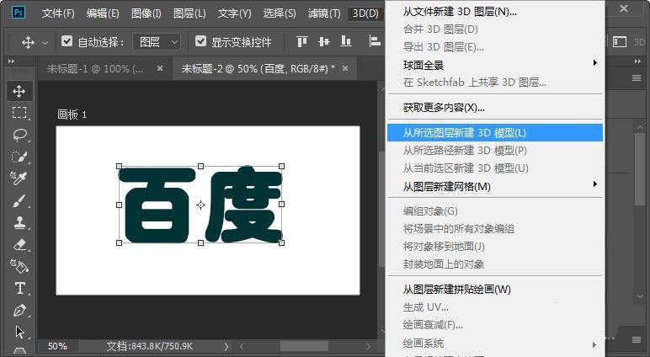Select the Lasso tool
Image resolution: width=650 pixels, height=357 pixels.
pos(19,135)
